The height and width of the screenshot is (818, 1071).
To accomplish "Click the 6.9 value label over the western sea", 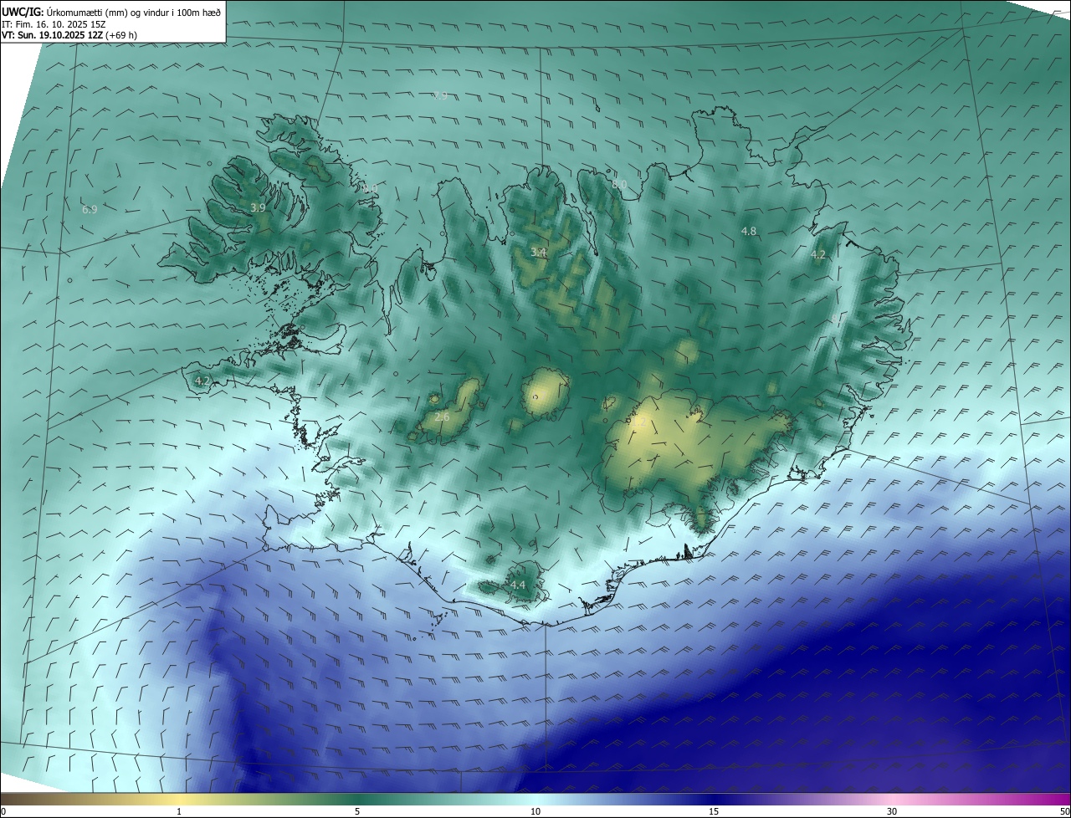I will [90, 209].
